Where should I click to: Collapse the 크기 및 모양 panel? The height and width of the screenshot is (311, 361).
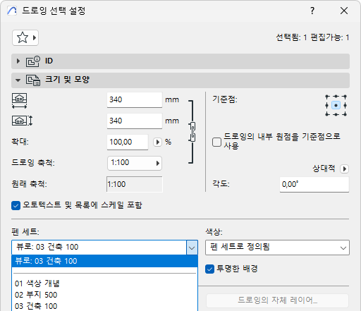tap(18, 80)
